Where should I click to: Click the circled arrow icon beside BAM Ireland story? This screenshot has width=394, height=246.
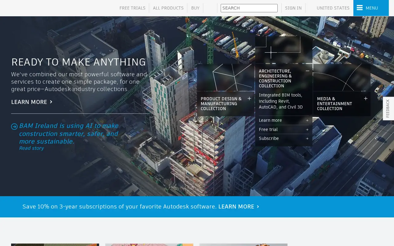pyautogui.click(x=14, y=126)
